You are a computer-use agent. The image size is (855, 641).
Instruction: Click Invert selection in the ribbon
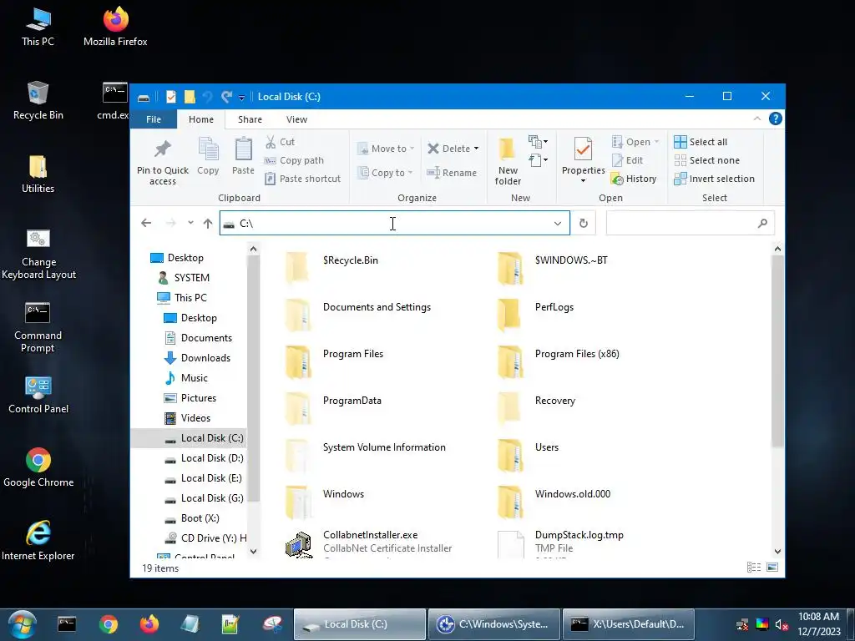pos(715,179)
